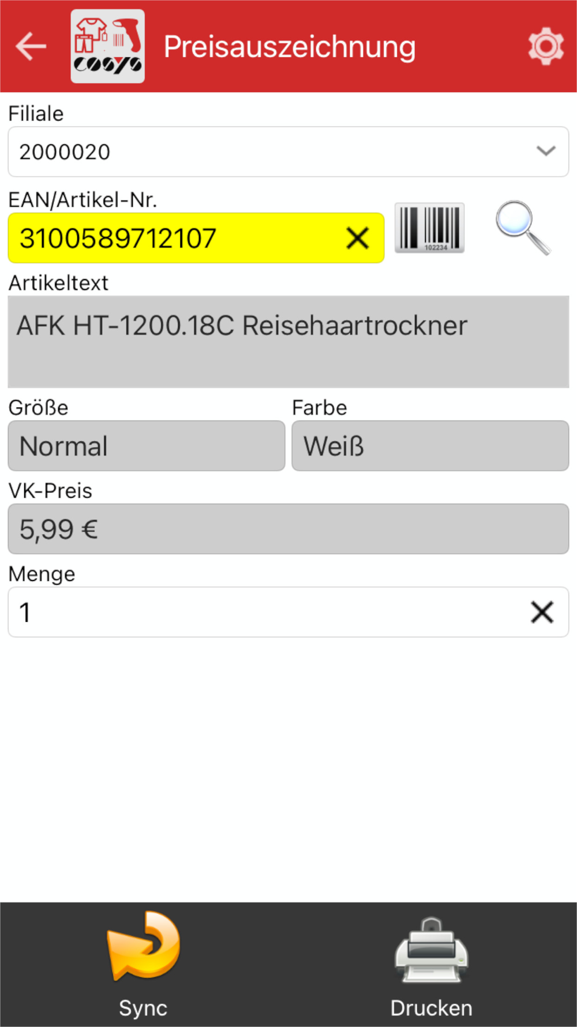Viewport: 577px width, 1027px height.
Task: Tap the back arrow in header
Action: [31, 46]
